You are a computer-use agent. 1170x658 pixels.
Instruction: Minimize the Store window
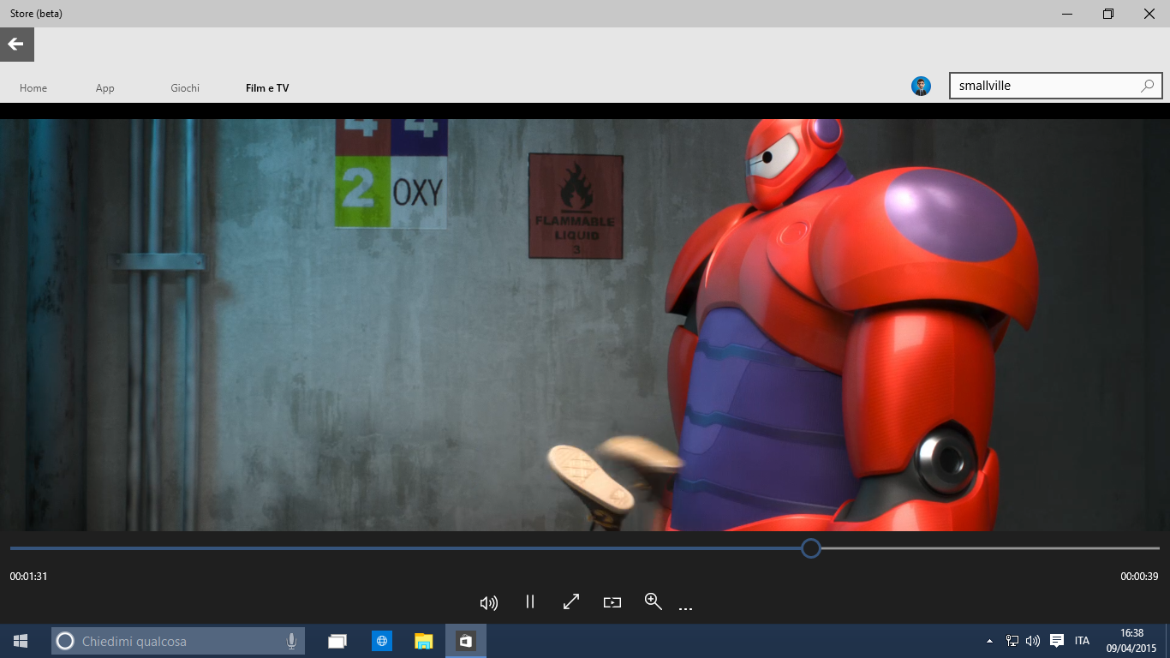(1067, 14)
